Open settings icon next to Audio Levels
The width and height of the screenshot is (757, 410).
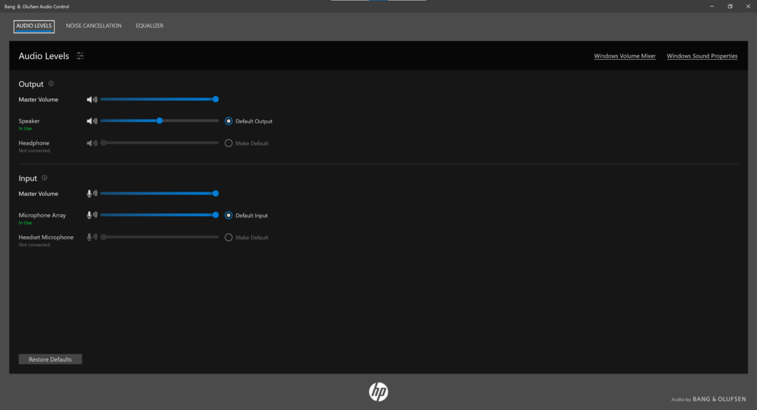(80, 56)
